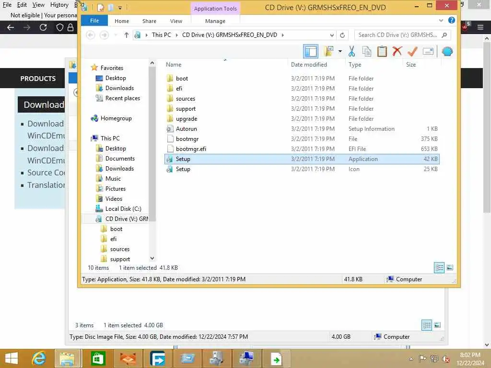Image resolution: width=491 pixels, height=368 pixels.
Task: Go up one level with the Up arrow
Action: point(126,35)
